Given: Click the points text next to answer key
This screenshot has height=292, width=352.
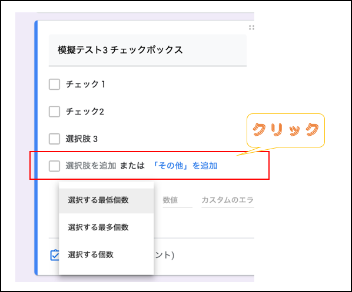Looking at the screenshot, I should click(x=165, y=255).
